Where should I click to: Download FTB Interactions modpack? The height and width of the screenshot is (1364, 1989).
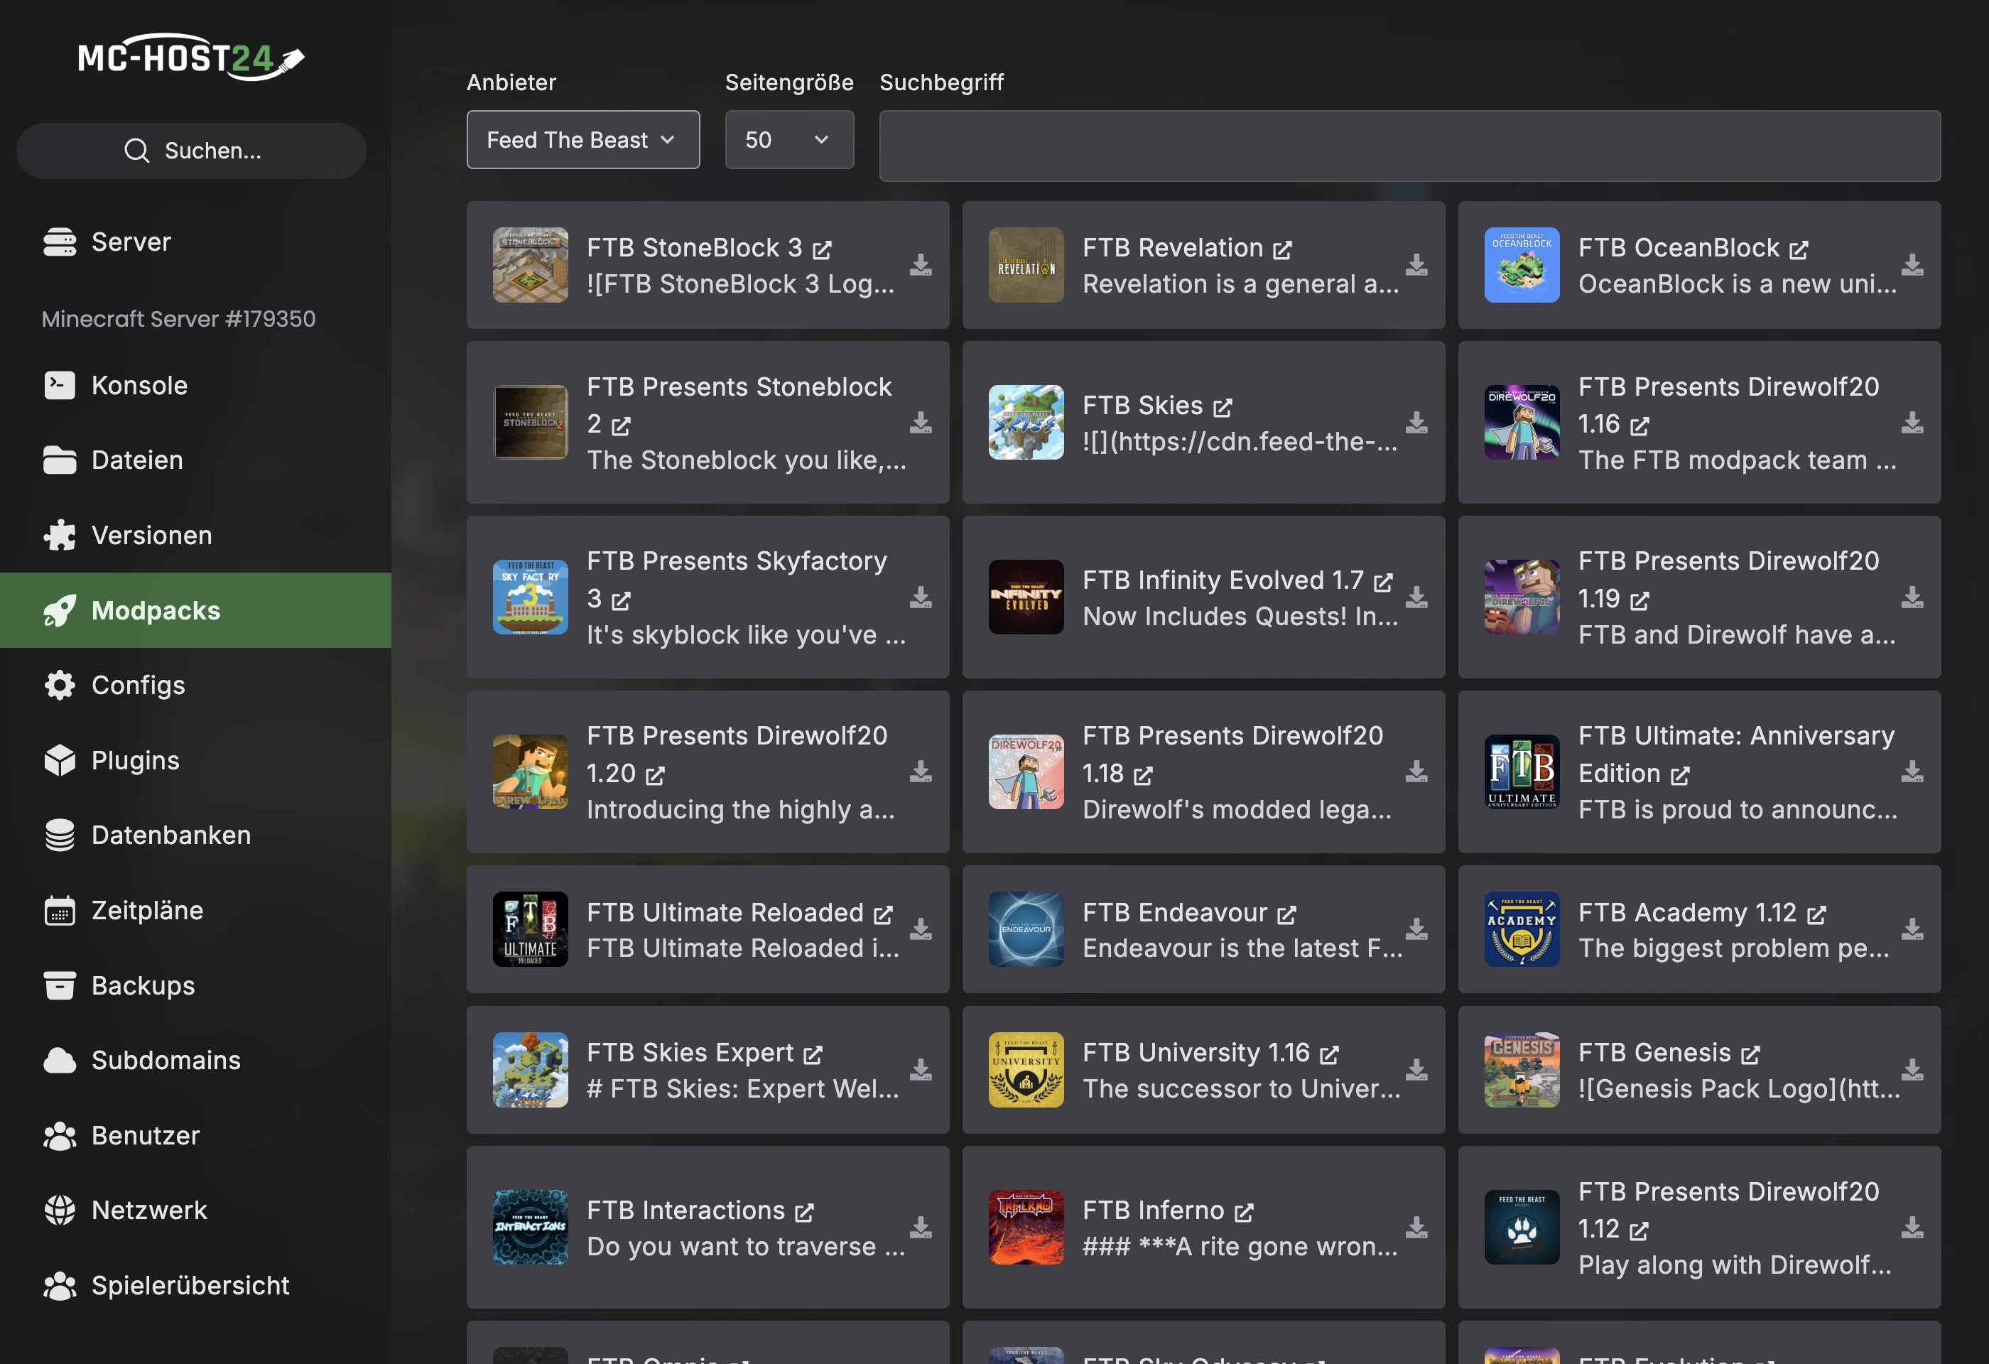(x=920, y=1227)
